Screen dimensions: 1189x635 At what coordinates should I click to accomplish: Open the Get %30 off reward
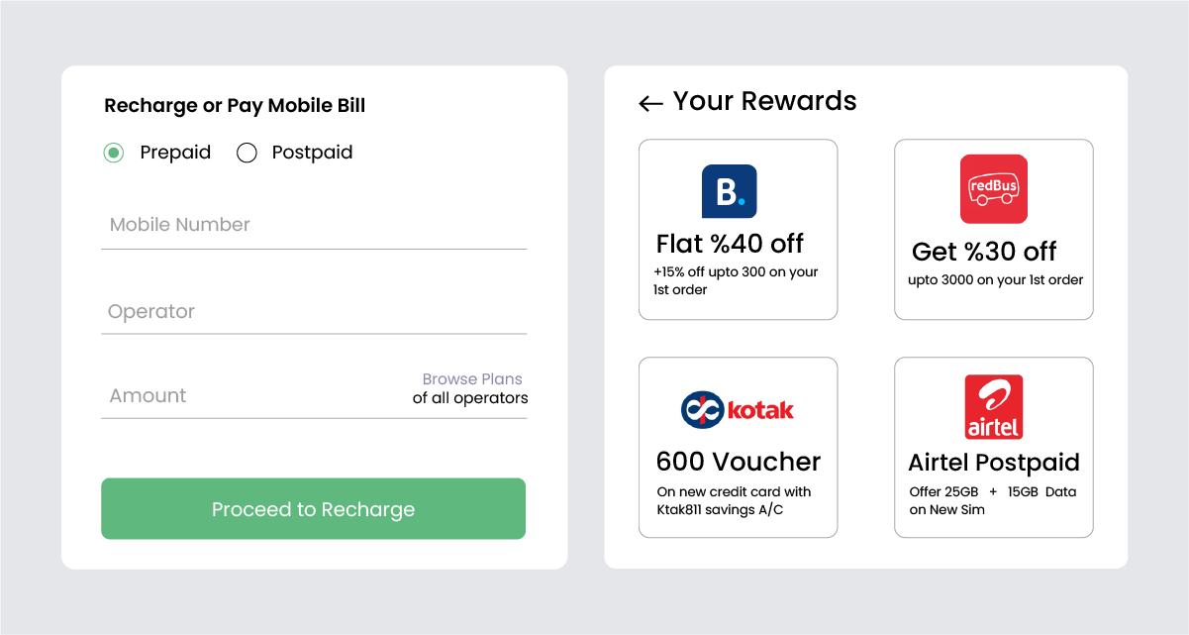point(984,252)
